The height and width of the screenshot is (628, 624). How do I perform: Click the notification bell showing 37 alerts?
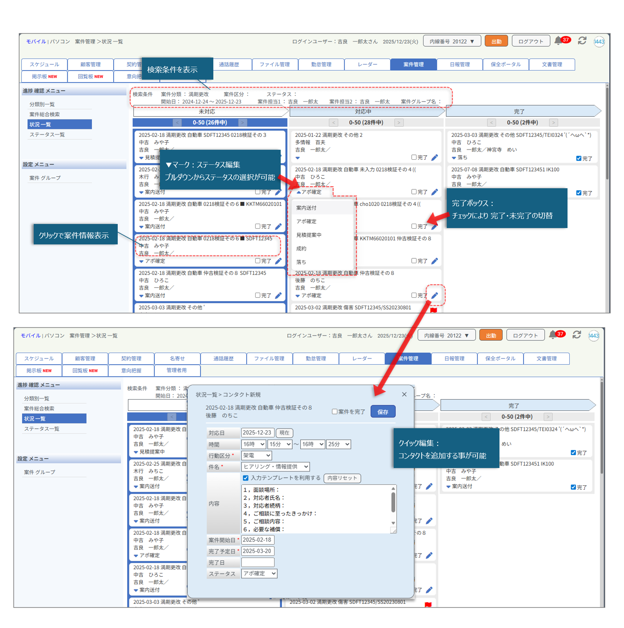(x=558, y=41)
